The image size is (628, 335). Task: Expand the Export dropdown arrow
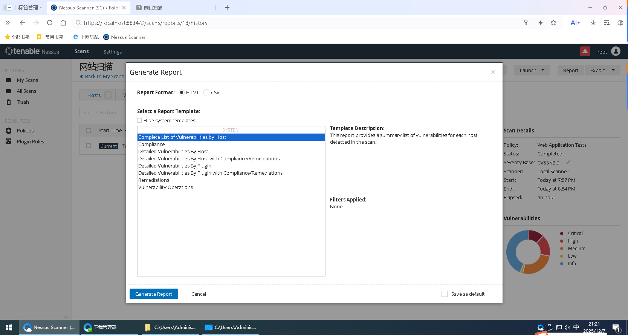(x=613, y=70)
